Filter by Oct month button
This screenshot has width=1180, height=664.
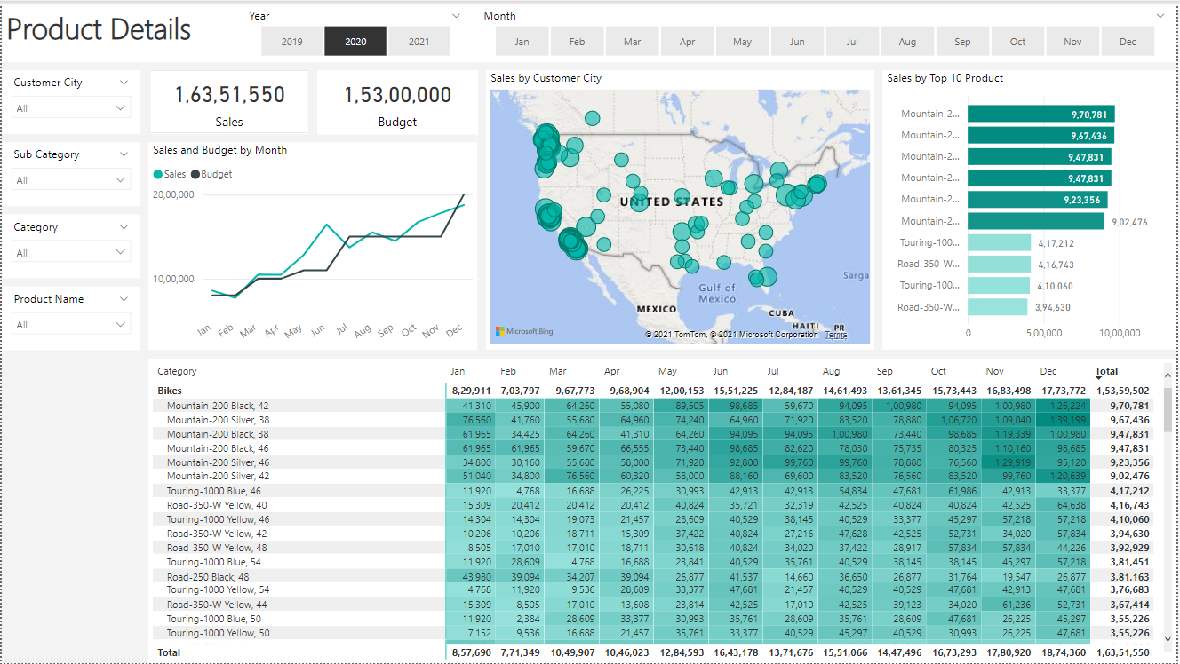(1018, 42)
